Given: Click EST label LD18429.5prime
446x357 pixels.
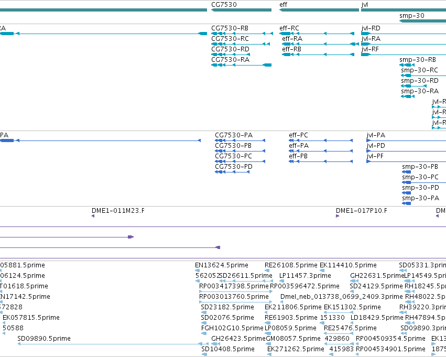Looking at the screenshot, I should click(x=377, y=318).
